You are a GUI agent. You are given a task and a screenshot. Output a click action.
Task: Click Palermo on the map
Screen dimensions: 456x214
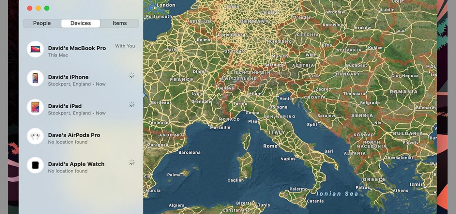pyautogui.click(x=299, y=189)
